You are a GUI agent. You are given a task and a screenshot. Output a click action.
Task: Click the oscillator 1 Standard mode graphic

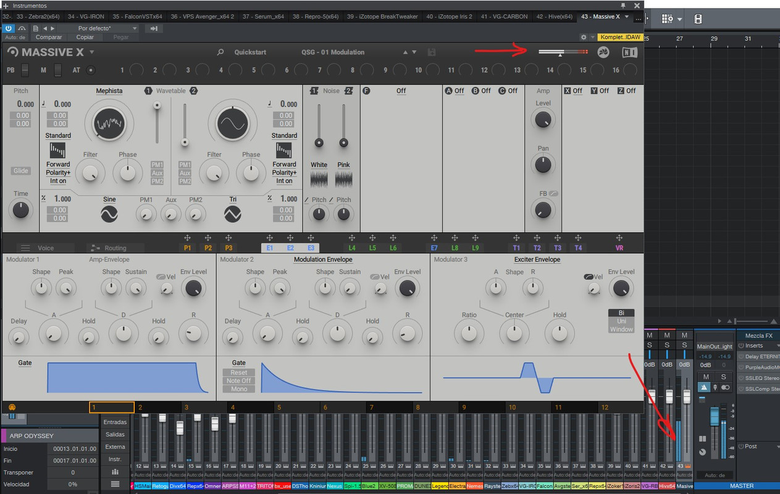pyautogui.click(x=58, y=151)
